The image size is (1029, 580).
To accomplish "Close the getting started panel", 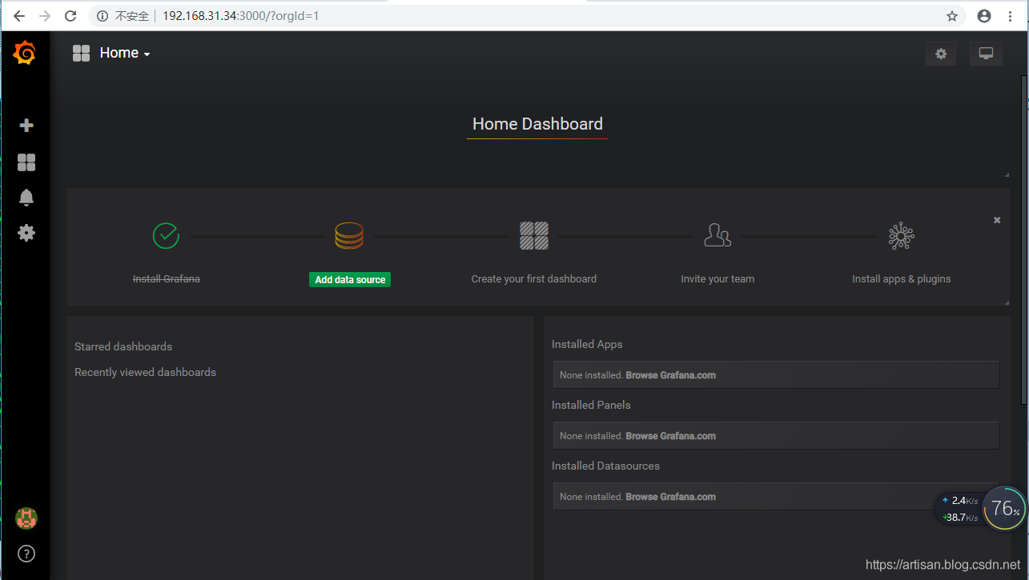I will tap(997, 220).
